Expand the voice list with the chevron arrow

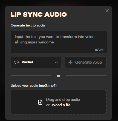click(x=56, y=63)
